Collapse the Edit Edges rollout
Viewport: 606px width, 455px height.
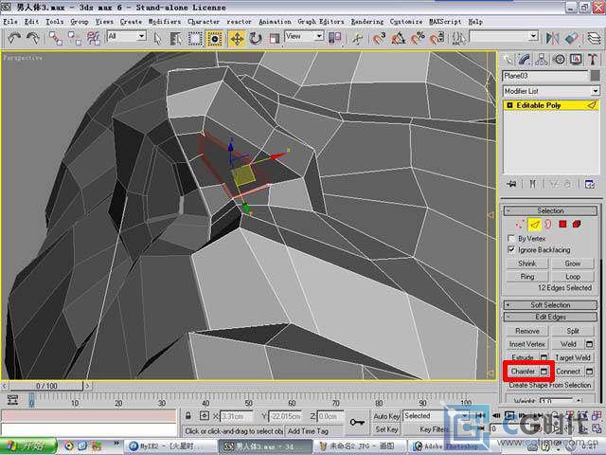550,317
